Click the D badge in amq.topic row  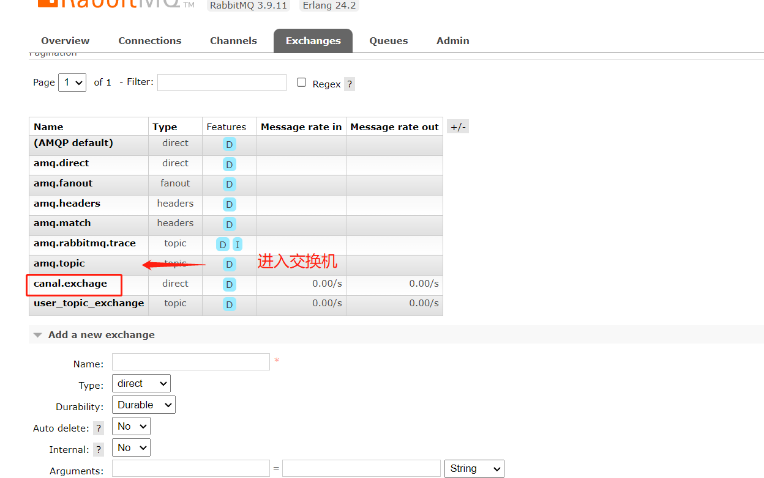[229, 265]
